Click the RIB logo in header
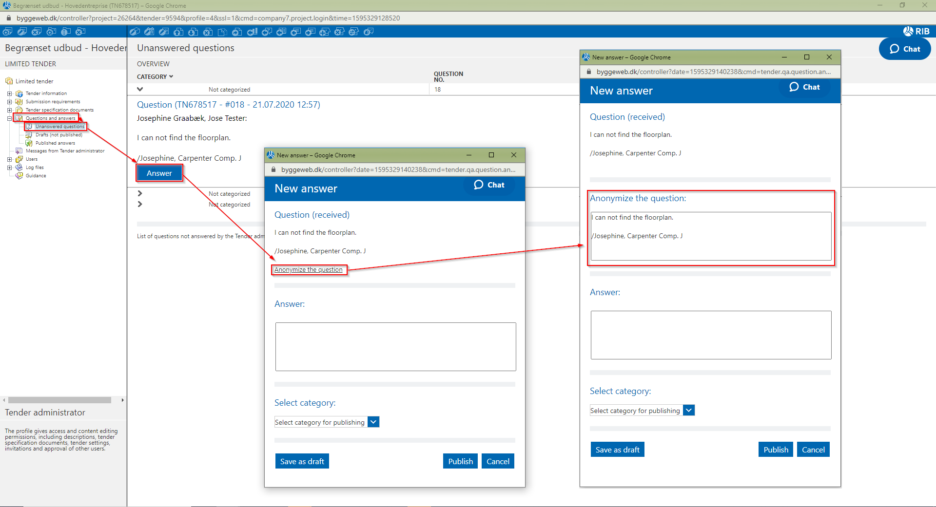The width and height of the screenshot is (936, 507). pos(916,31)
